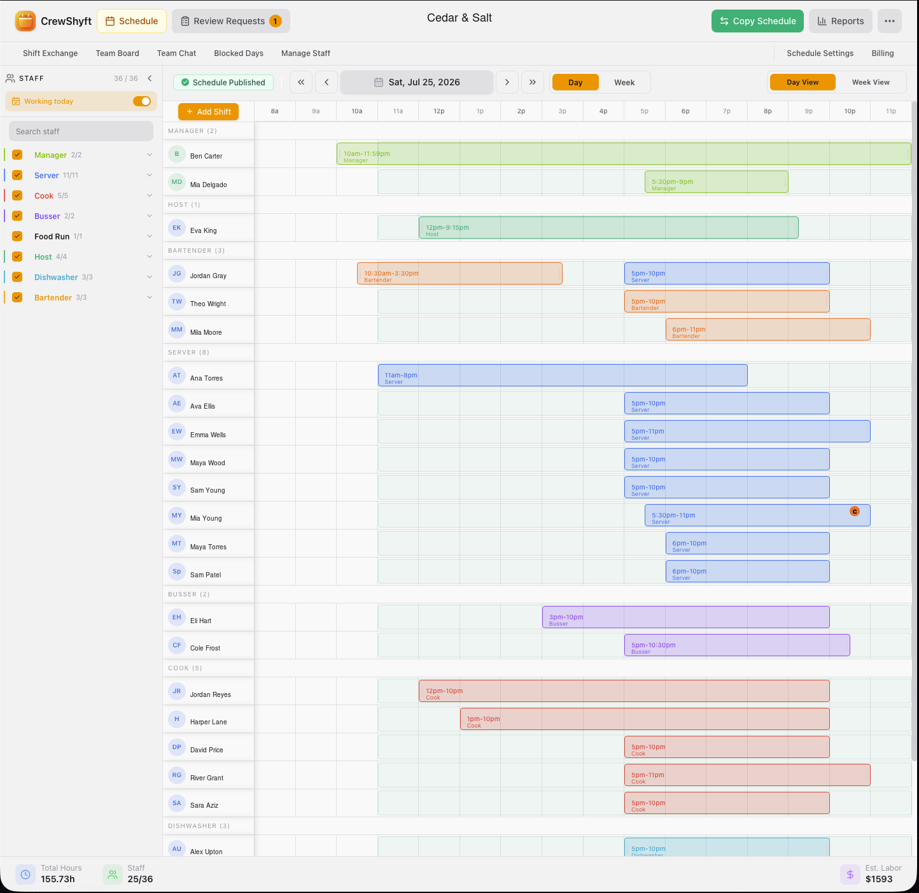Select Jordan Gray's 10:30am-3:30pm Bartender shift
Viewport: 919px width, 893px height.
459,274
